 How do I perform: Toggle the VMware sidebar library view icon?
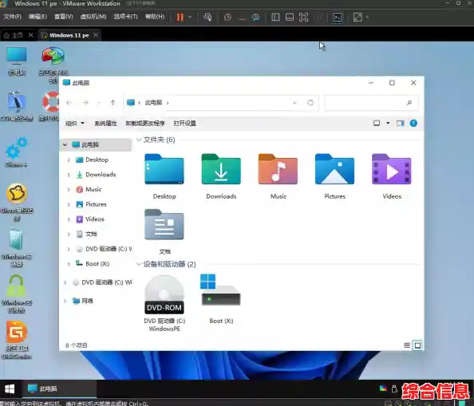tap(275, 18)
